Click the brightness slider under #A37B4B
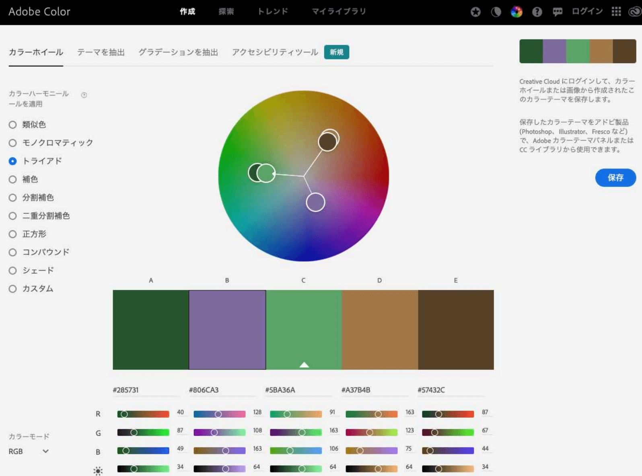This screenshot has height=476, width=642. click(372, 469)
